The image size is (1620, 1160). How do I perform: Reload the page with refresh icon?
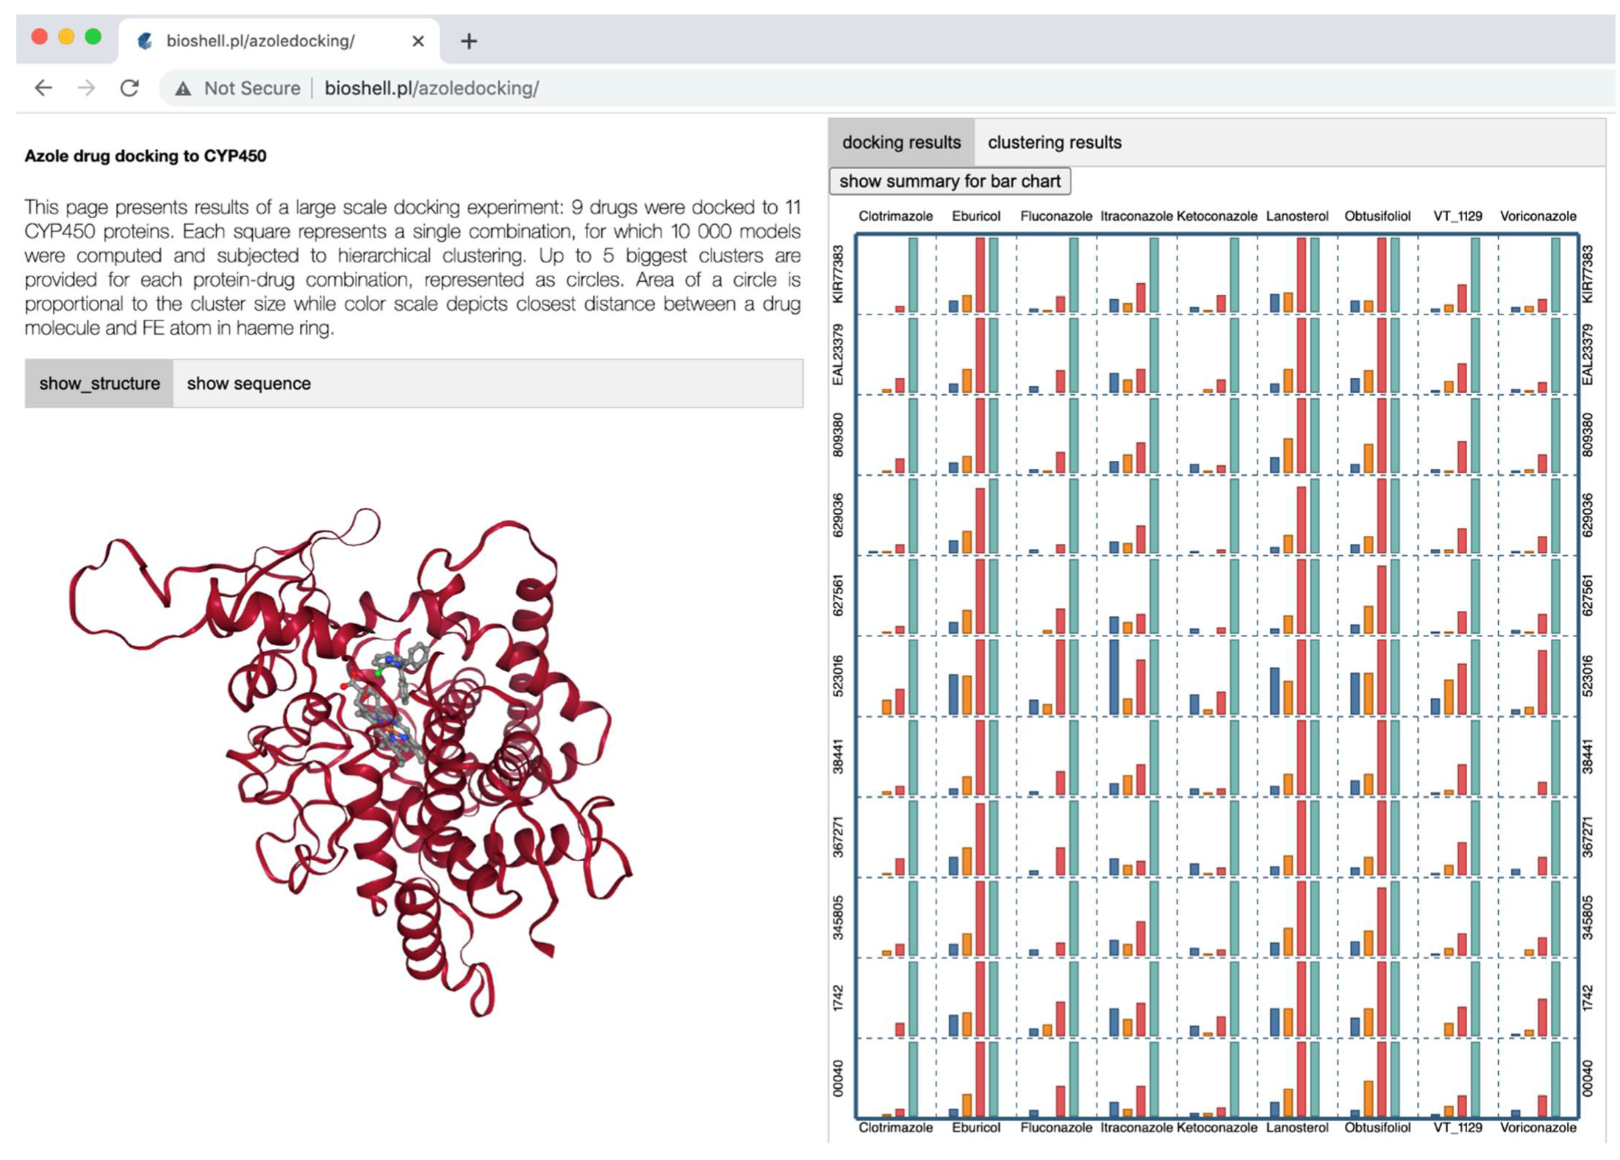point(129,88)
